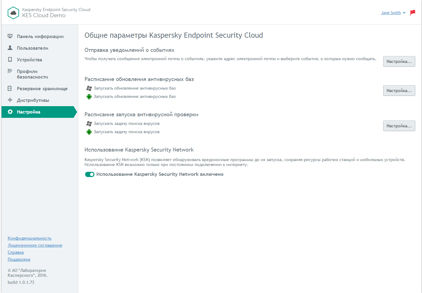Click the Android icon under database update schedule
The height and width of the screenshot is (293, 422).
click(x=89, y=97)
